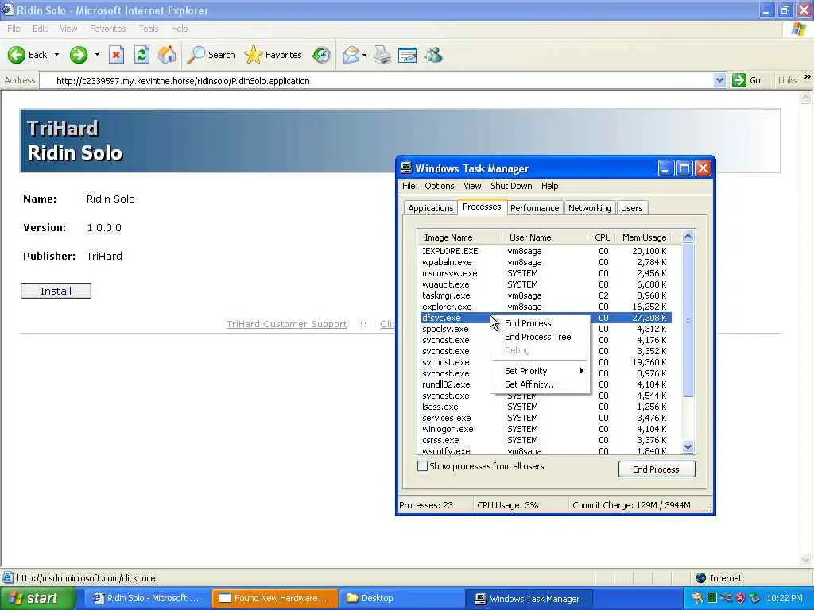Click the process list scroll down arrow
This screenshot has height=610, width=814.
tap(688, 447)
